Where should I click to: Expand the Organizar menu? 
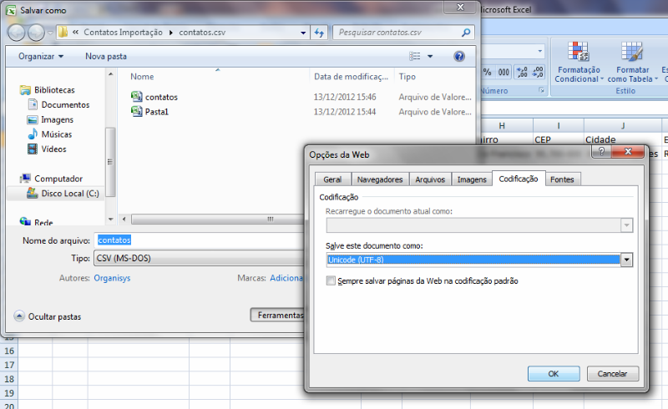pyautogui.click(x=40, y=56)
